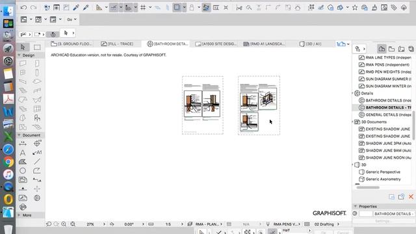This screenshot has width=416, height=234.
Task: Toggle the quick selection magnet button
Action: (x=53, y=34)
